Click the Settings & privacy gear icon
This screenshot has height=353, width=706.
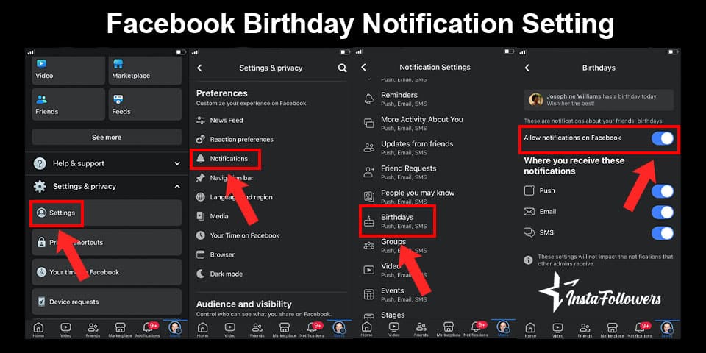pos(40,186)
